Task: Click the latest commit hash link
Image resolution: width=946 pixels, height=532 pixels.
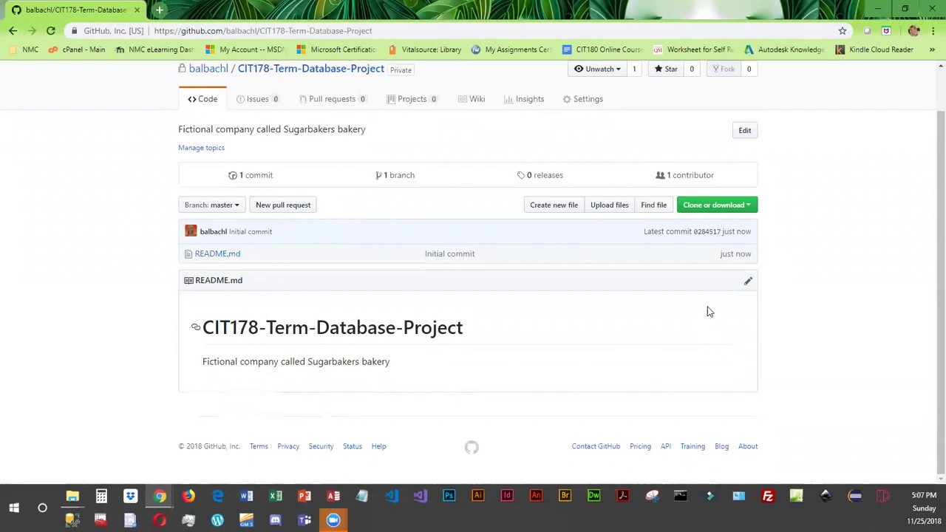Action: pos(707,231)
